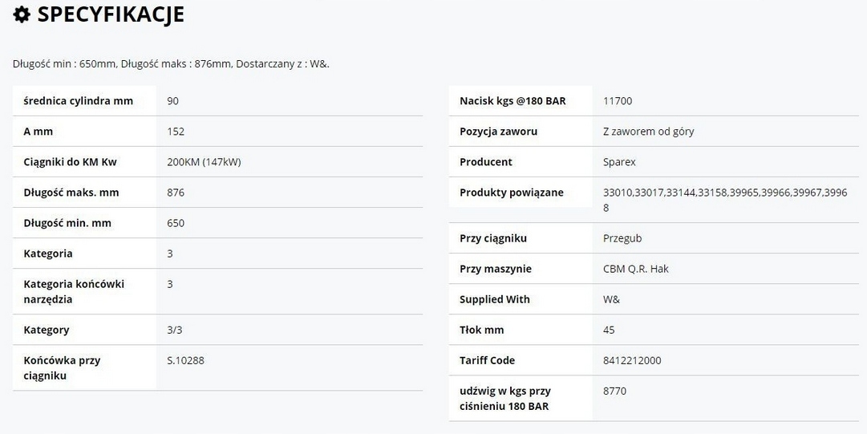
Task: Click the Nacisk kgs @180 BAR label
Action: 513,101
